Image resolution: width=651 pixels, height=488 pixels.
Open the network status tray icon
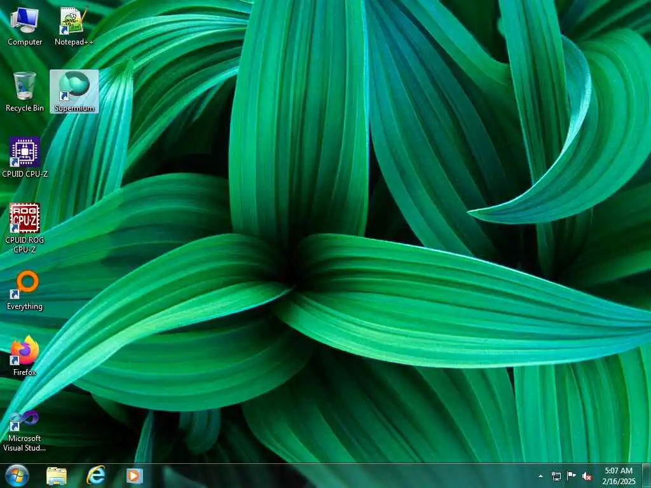[556, 476]
